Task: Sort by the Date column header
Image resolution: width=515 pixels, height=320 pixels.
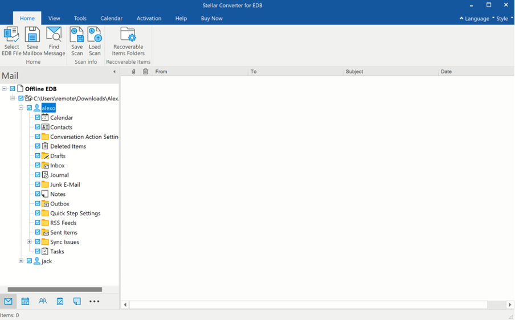Action: (476, 72)
